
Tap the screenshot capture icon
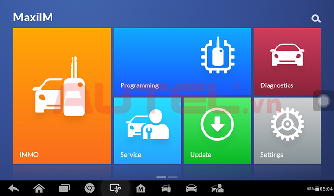click(115, 189)
